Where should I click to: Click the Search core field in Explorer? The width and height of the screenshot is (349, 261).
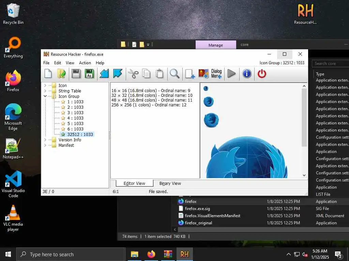point(330,64)
